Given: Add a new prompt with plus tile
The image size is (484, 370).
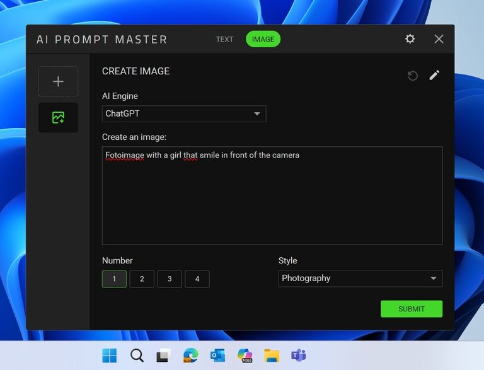Looking at the screenshot, I should [58, 81].
